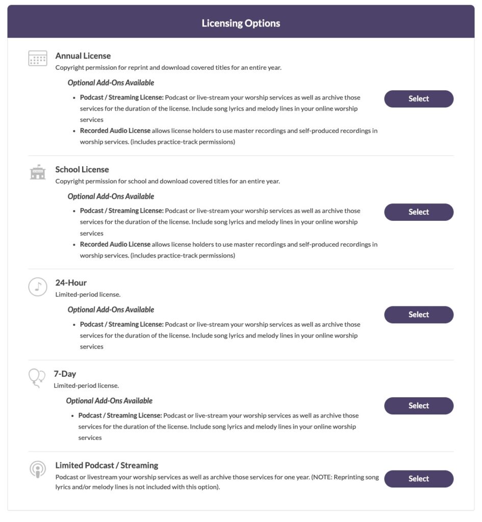This screenshot has height=522, width=482.
Task: Click the school building icon
Action: (x=38, y=172)
